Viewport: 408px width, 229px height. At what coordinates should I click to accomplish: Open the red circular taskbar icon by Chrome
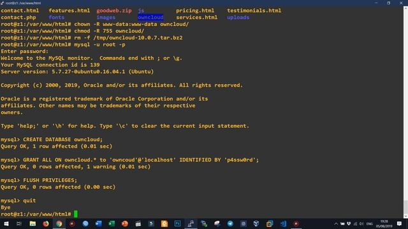[x=72, y=223]
